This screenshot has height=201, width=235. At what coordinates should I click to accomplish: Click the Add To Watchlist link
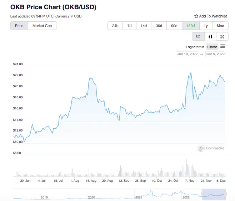point(213,16)
